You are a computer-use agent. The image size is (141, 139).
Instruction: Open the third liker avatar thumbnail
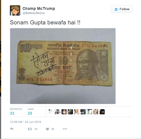[x=64, y=112]
